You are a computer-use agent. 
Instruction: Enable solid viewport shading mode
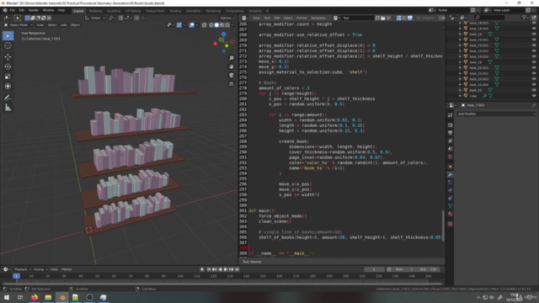[x=216, y=25]
